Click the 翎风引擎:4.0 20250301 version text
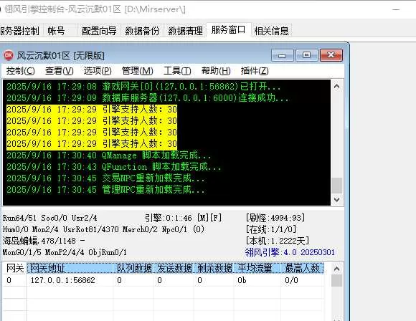 [290, 252]
